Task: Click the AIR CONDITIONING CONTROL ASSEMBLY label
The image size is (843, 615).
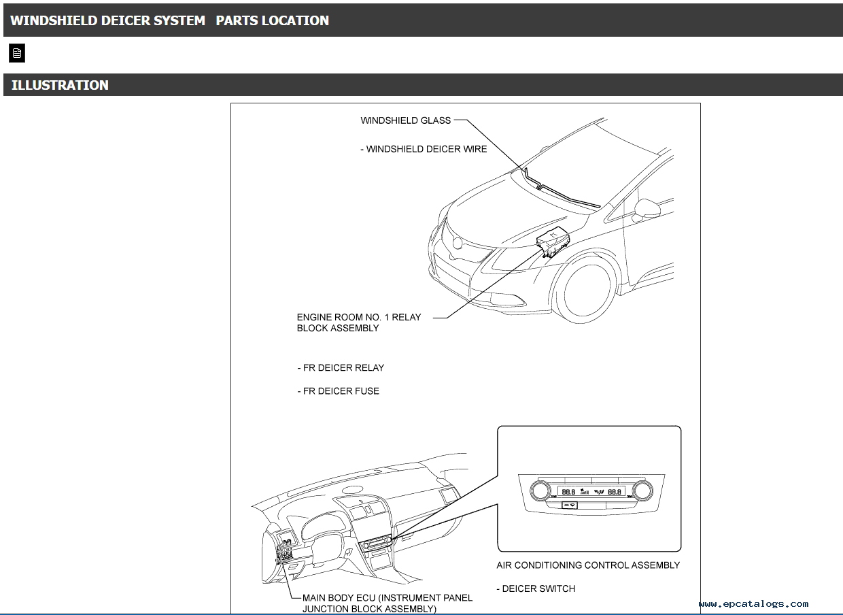Action: pyautogui.click(x=588, y=565)
